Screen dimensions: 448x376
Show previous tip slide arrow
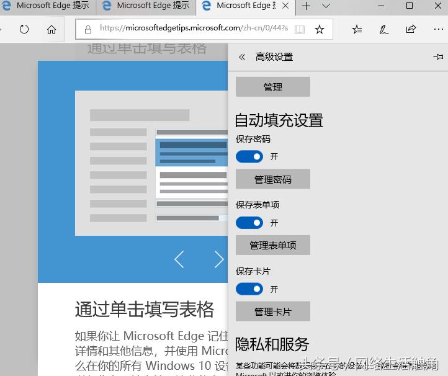pyautogui.click(x=179, y=259)
